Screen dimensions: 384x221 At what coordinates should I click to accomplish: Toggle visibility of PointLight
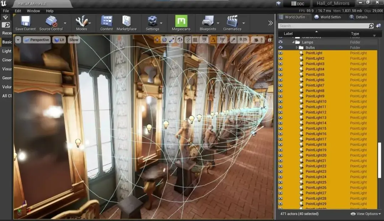tap(281, 53)
